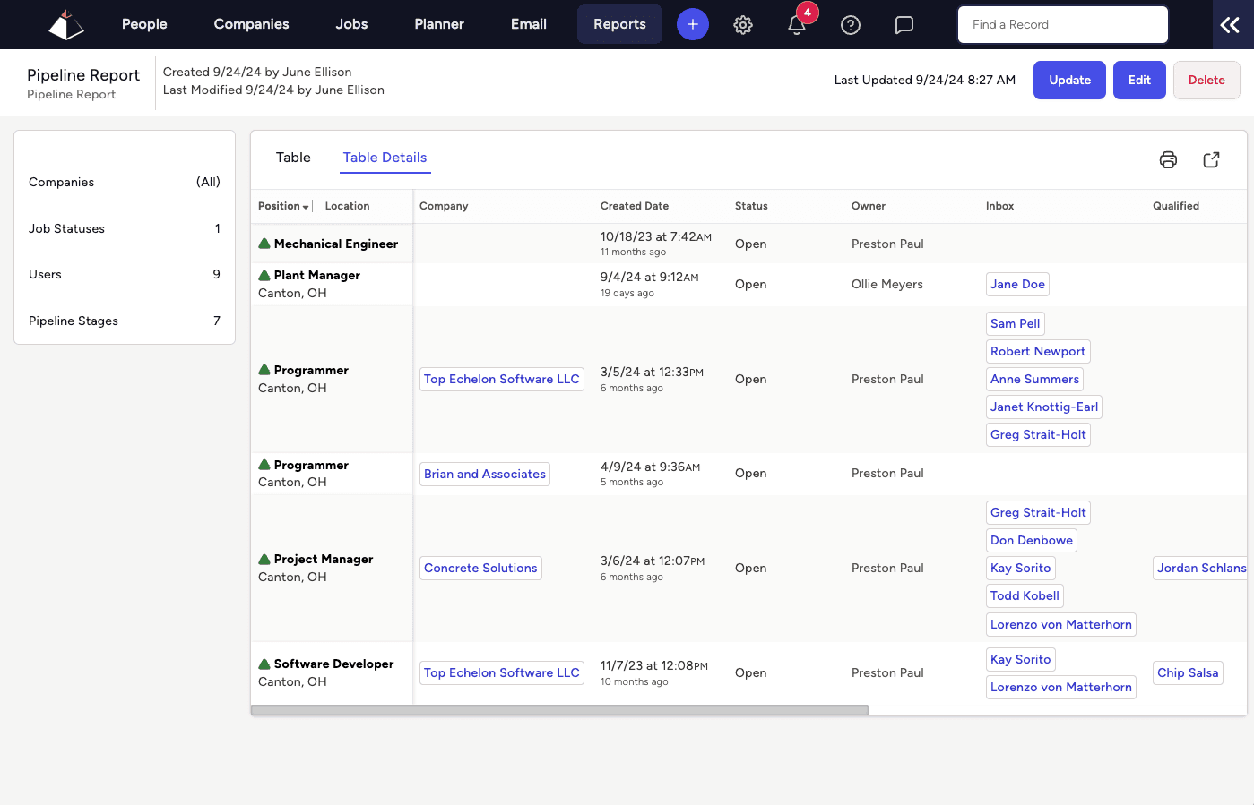This screenshot has height=805, width=1254.
Task: Switch to the Table tab
Action: [293, 158]
